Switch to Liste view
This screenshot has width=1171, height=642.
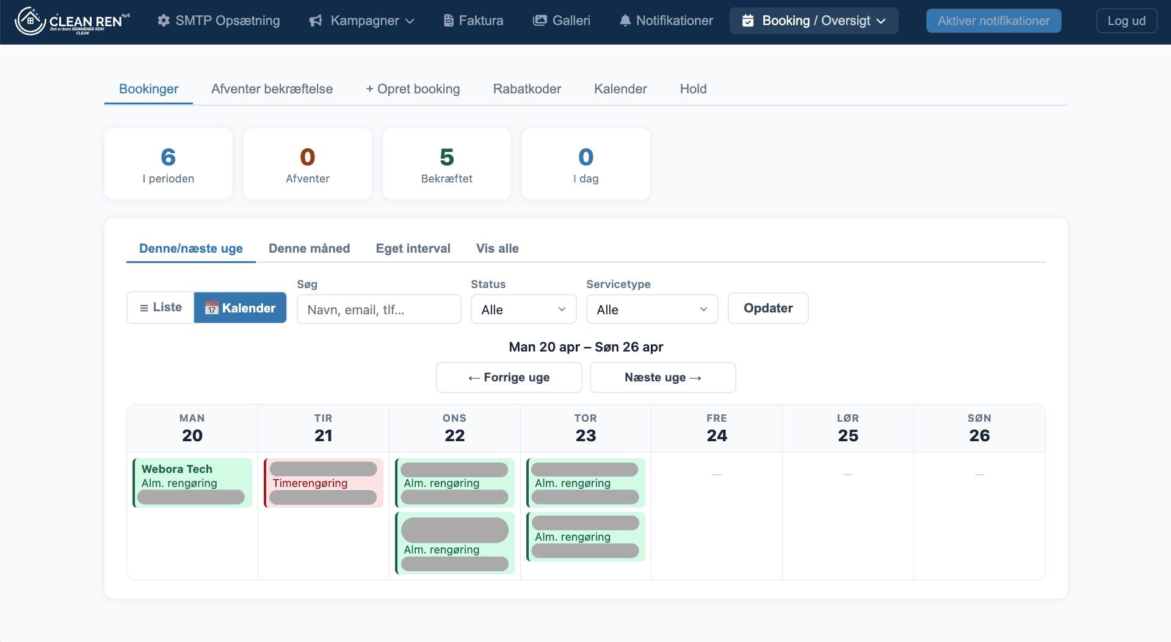(x=161, y=308)
